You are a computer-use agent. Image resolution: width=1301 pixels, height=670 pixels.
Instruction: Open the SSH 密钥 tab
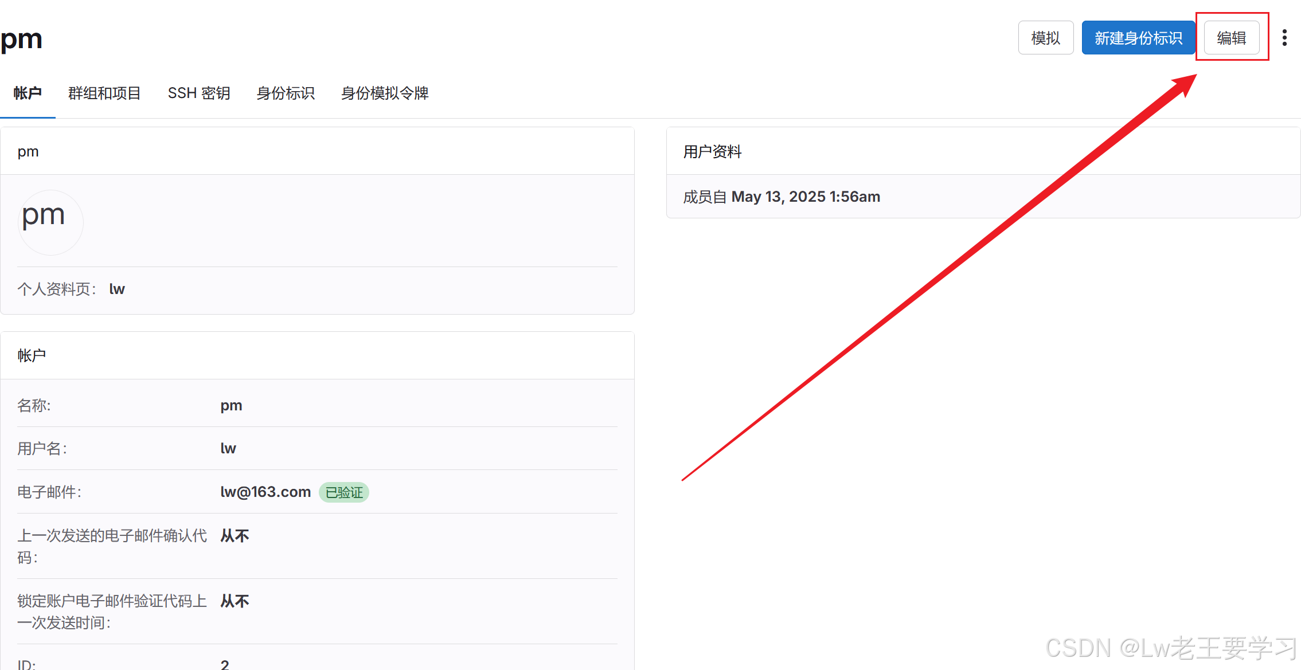[x=199, y=93]
